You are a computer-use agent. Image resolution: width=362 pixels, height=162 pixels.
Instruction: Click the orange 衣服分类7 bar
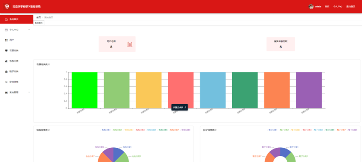(277, 90)
